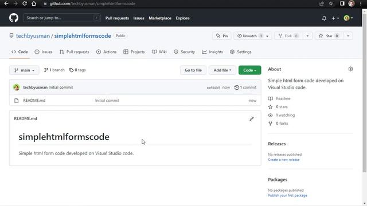Screen dimensions: 367x206
Task: Open simplehtmlformscode repository link
Action: coord(83,35)
